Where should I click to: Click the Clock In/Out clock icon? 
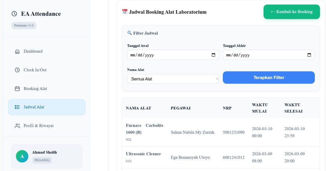point(17,70)
